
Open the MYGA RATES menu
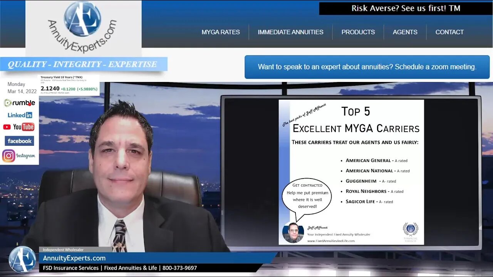coord(221,32)
